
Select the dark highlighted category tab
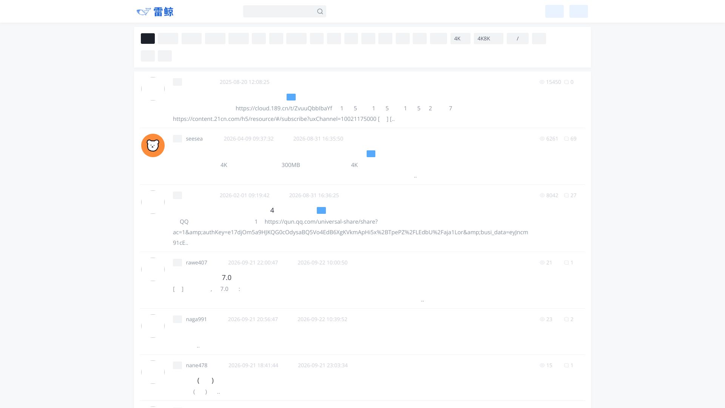(148, 39)
